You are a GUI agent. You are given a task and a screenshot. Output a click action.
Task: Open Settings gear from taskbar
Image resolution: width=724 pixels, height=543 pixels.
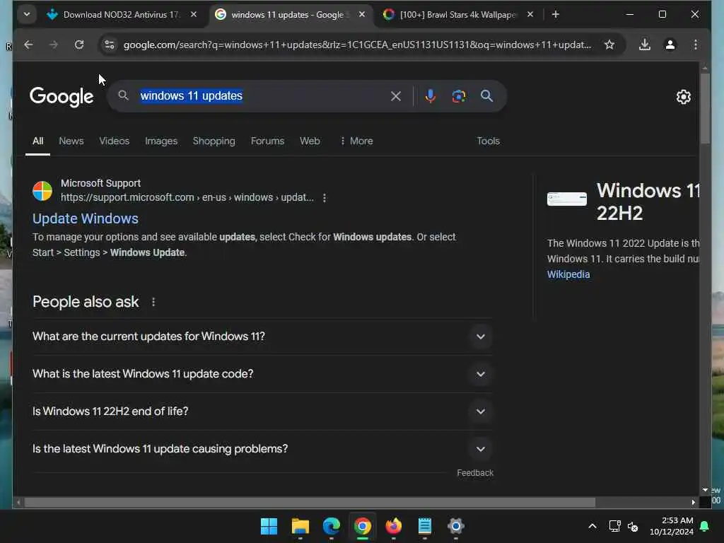tap(456, 526)
